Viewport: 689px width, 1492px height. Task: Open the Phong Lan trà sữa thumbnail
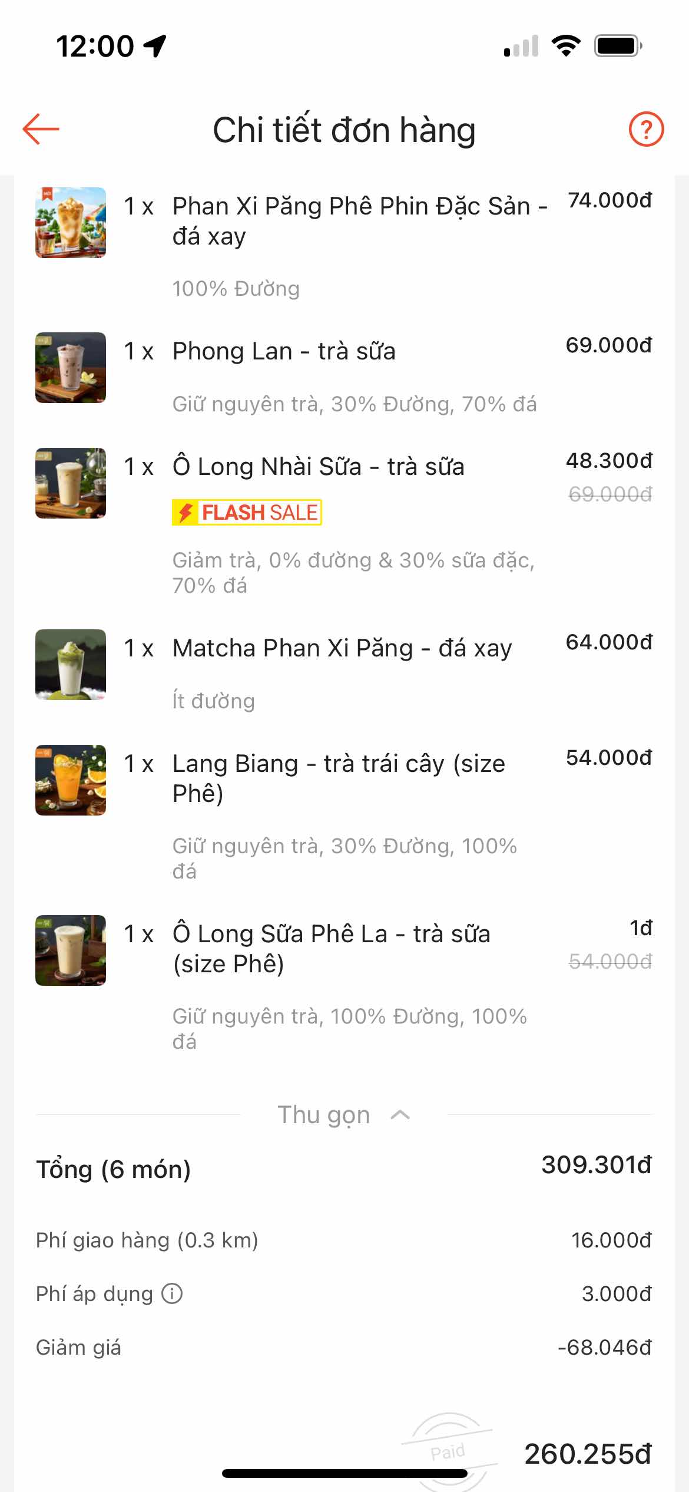(x=71, y=368)
